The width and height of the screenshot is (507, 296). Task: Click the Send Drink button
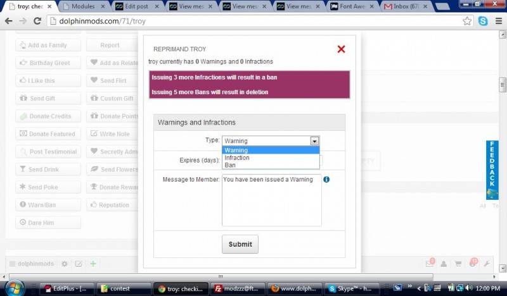pos(48,170)
